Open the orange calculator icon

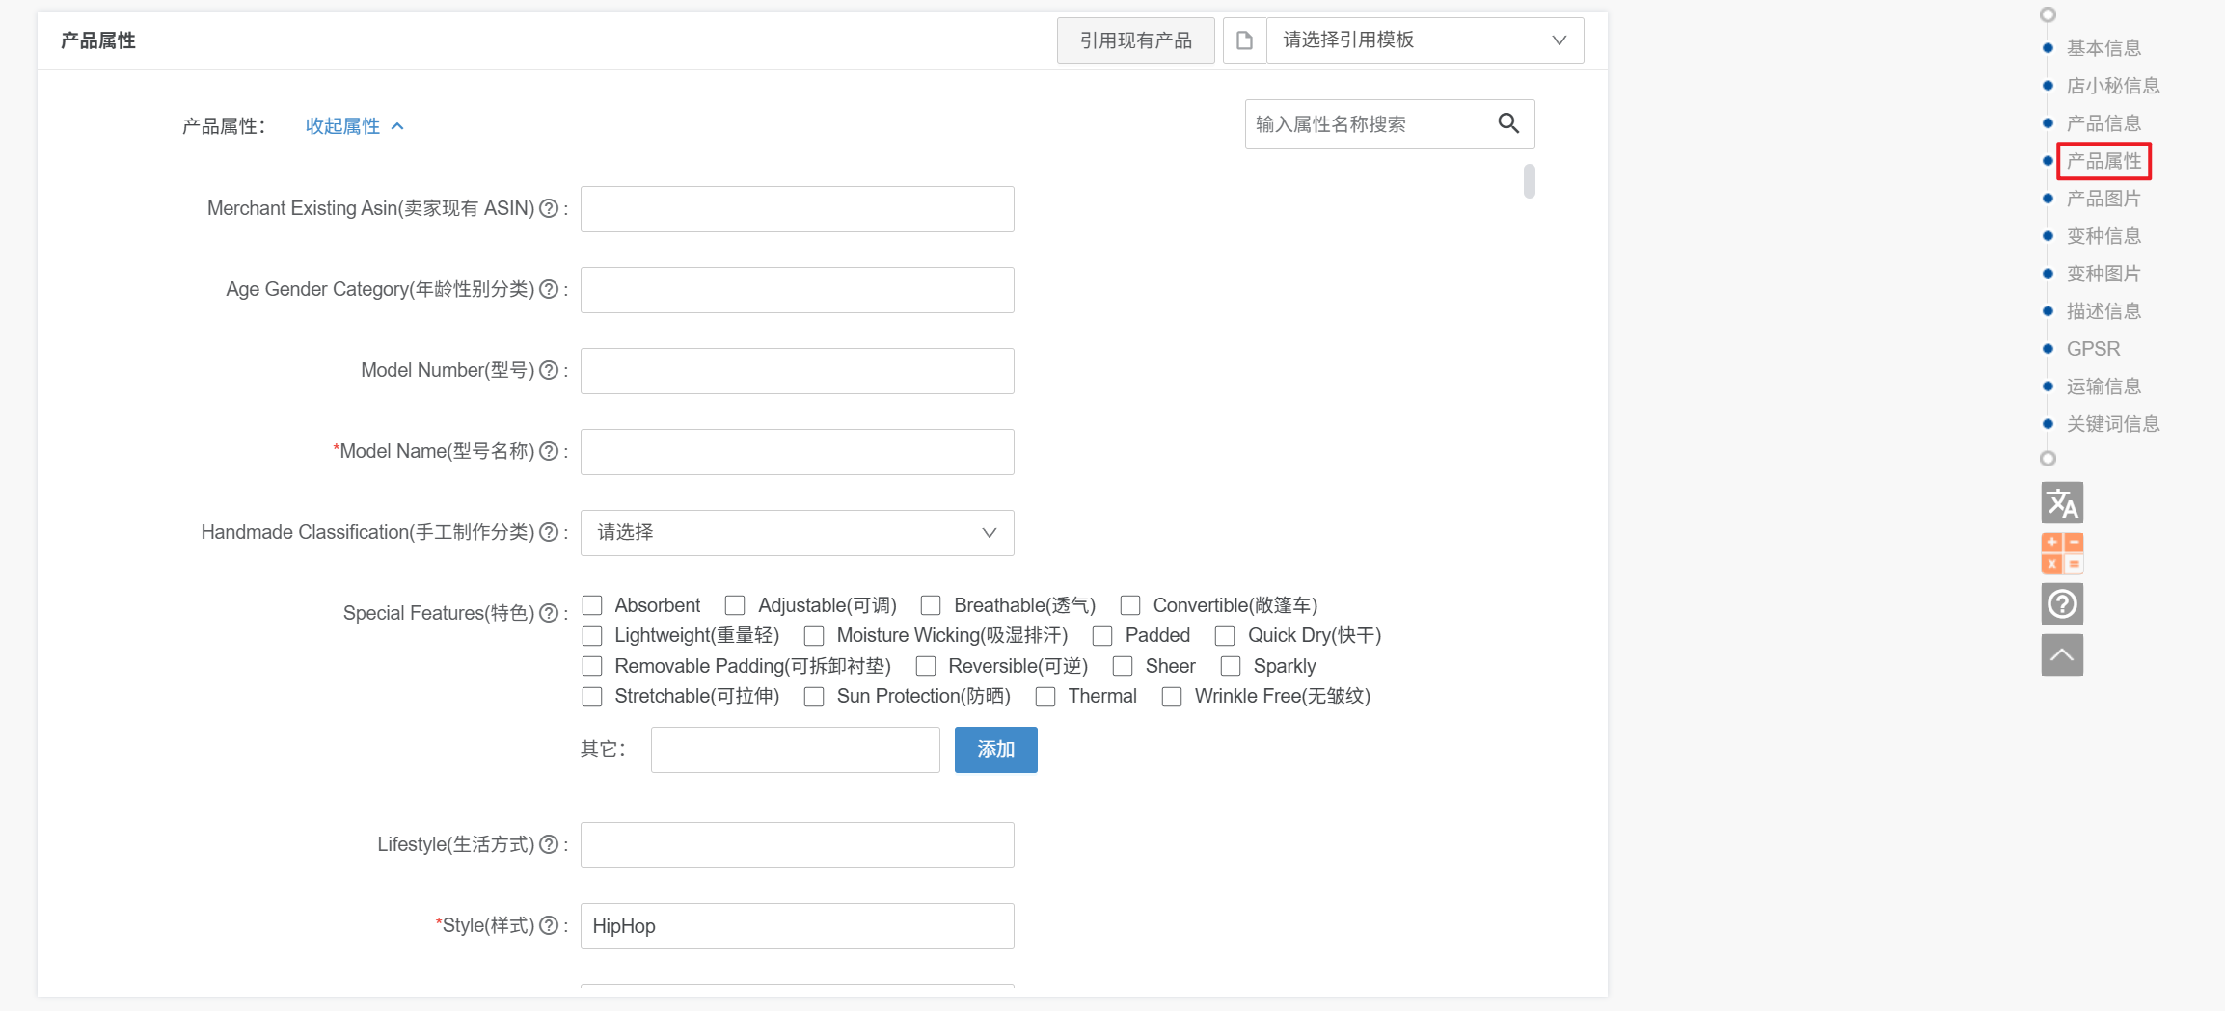tap(2062, 553)
